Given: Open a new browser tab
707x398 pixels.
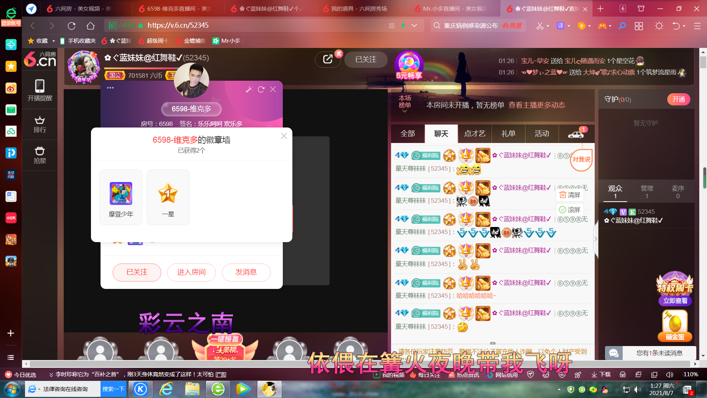Looking at the screenshot, I should click(x=600, y=8).
